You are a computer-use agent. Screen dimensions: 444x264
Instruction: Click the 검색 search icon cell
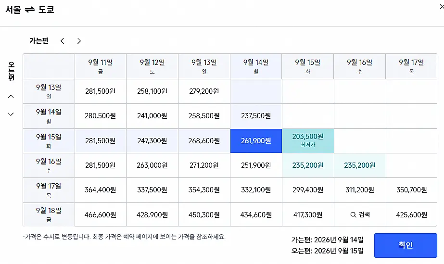click(x=360, y=214)
